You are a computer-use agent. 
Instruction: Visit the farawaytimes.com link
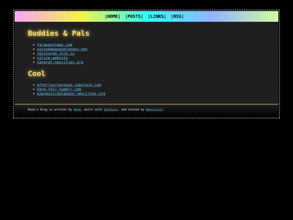[55, 45]
